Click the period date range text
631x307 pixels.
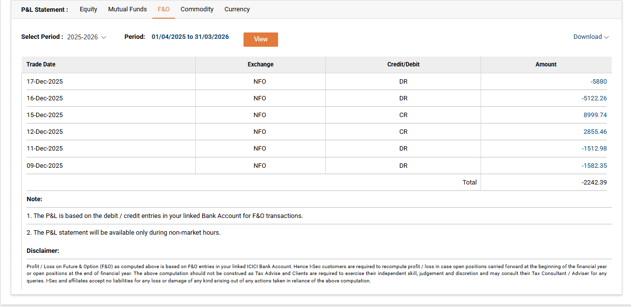[190, 37]
